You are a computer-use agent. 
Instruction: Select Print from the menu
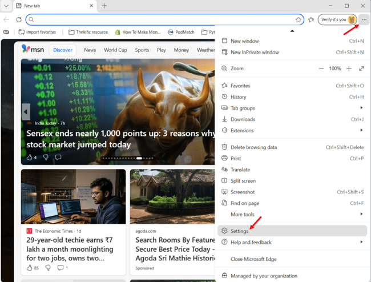[x=292, y=158]
